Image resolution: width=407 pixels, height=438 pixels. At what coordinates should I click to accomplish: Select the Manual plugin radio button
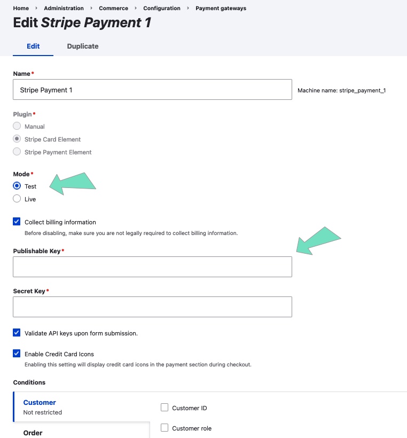[17, 126]
